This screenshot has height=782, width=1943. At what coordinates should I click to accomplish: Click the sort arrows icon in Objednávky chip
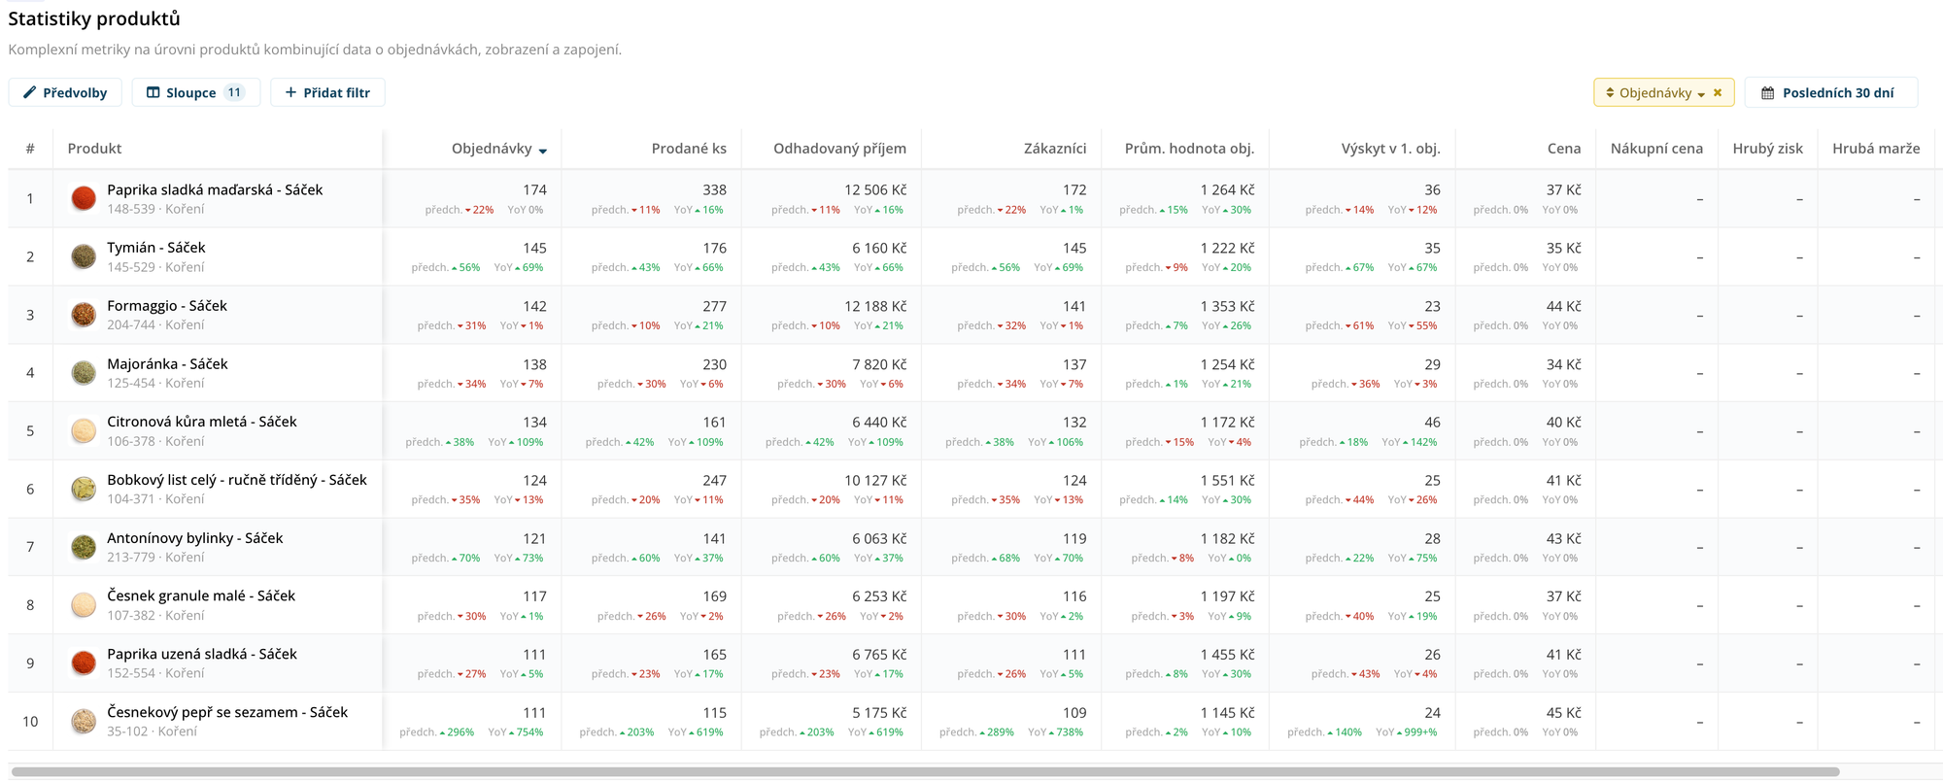(1610, 93)
